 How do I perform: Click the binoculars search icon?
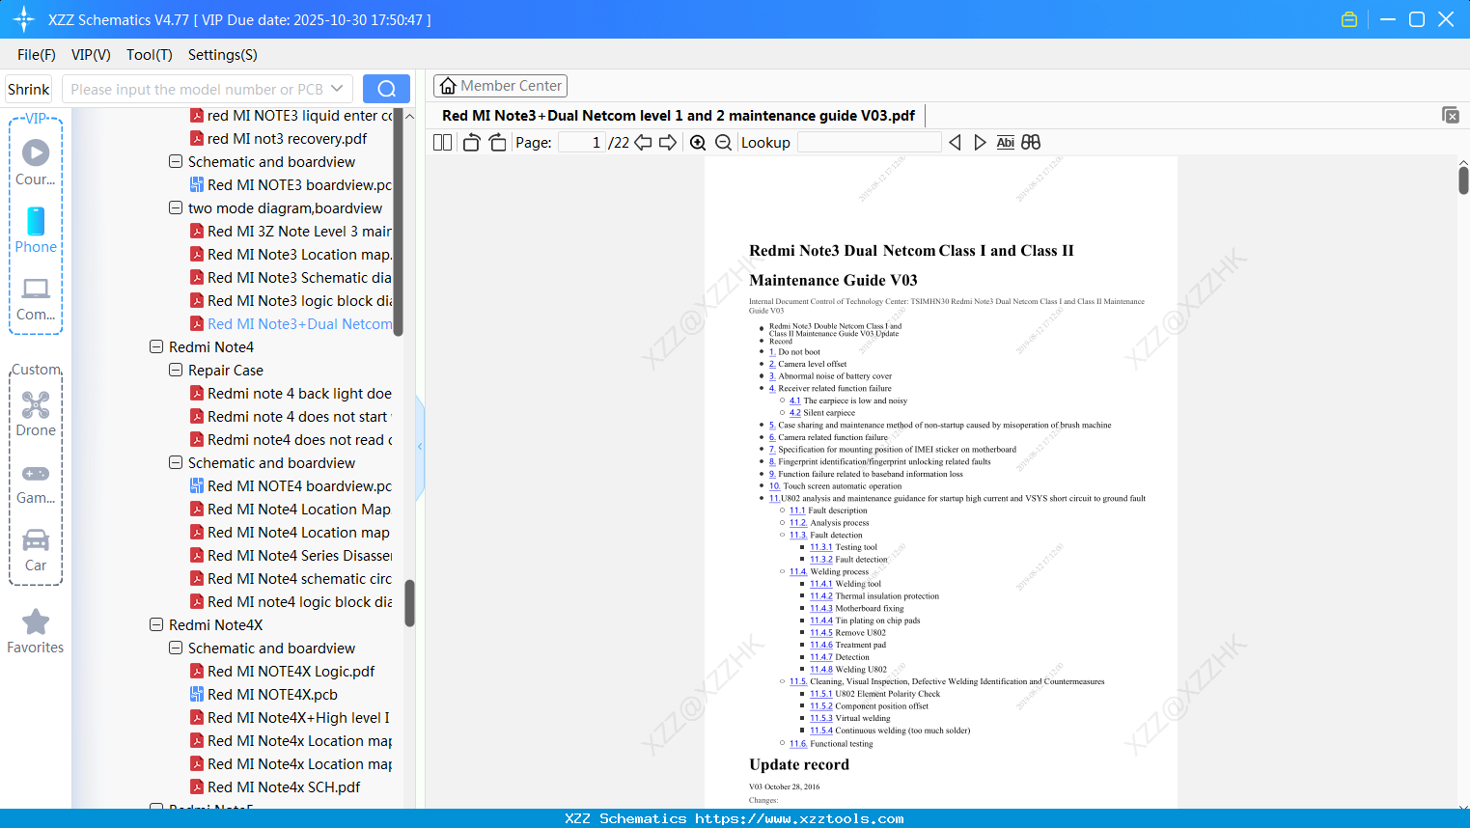point(1031,143)
